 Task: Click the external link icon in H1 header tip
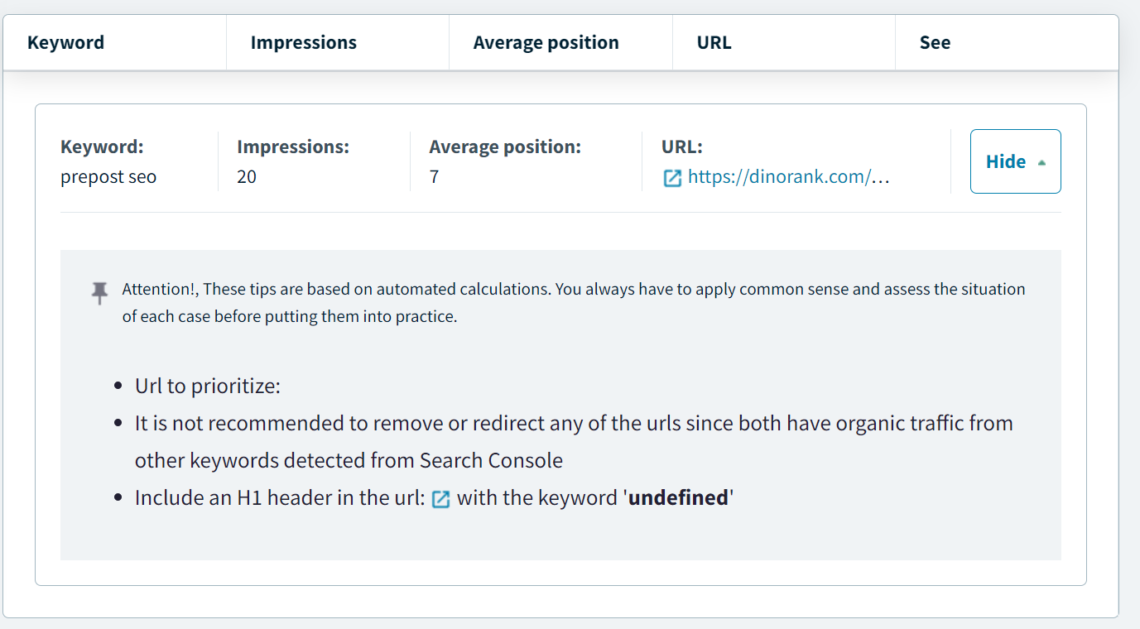pyautogui.click(x=441, y=499)
